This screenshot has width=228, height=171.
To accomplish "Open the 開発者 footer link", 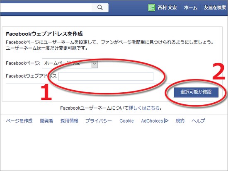I will [x=46, y=121].
